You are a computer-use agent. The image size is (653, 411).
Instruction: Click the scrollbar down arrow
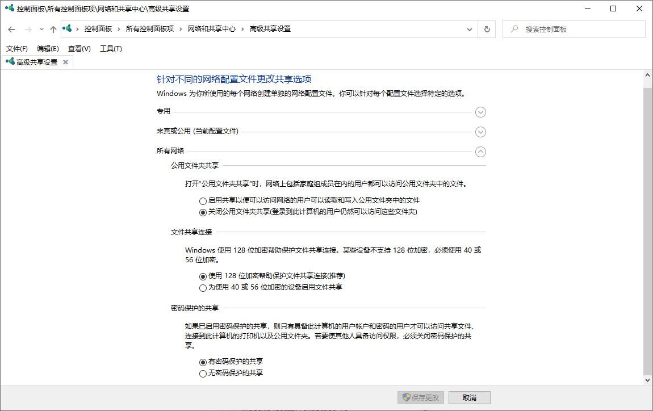647,380
